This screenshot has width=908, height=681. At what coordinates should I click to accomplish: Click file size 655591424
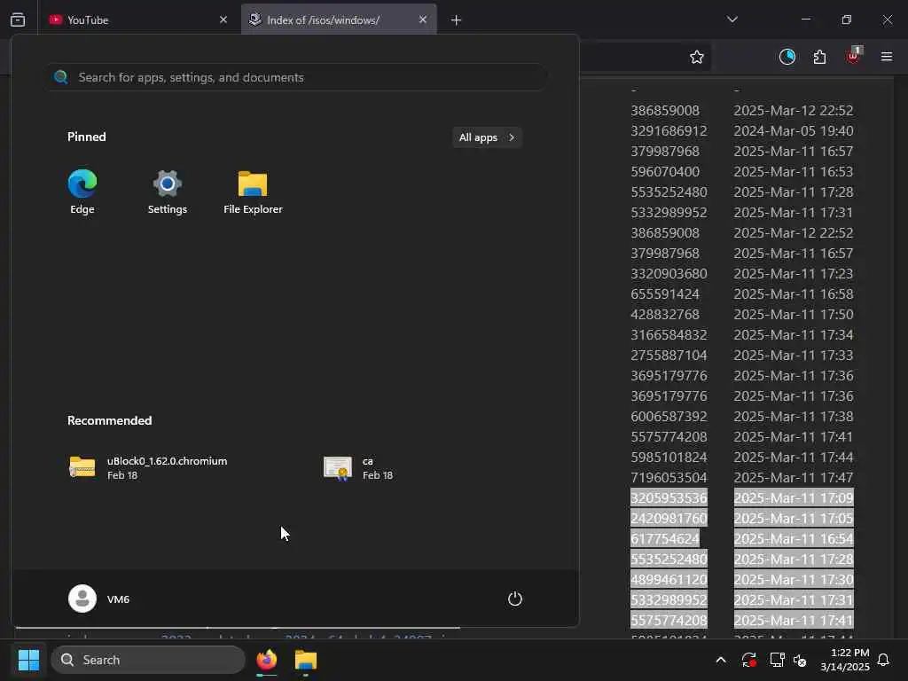pos(665,294)
